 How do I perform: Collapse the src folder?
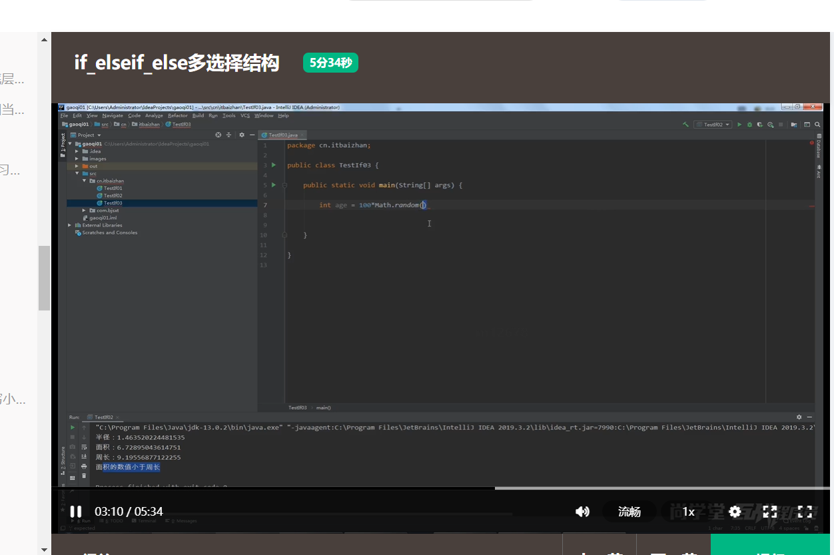(x=77, y=173)
